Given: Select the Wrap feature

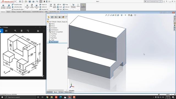Looking at the screenshot, I should coord(65,5).
